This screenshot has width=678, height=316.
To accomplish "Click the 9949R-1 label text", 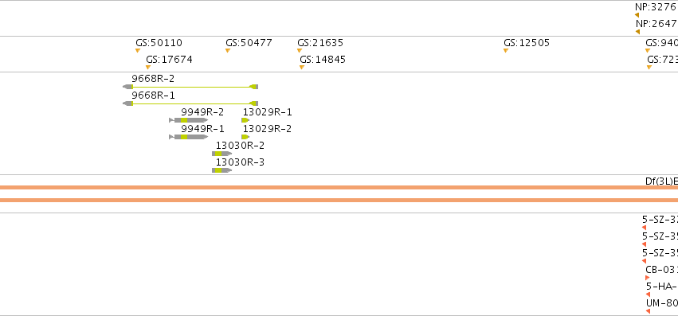I will click(202, 128).
